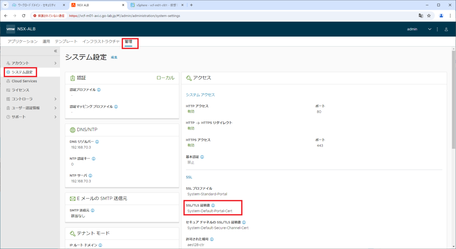Click info icon next to 基本認証
The image size is (456, 249).
tap(202, 157)
